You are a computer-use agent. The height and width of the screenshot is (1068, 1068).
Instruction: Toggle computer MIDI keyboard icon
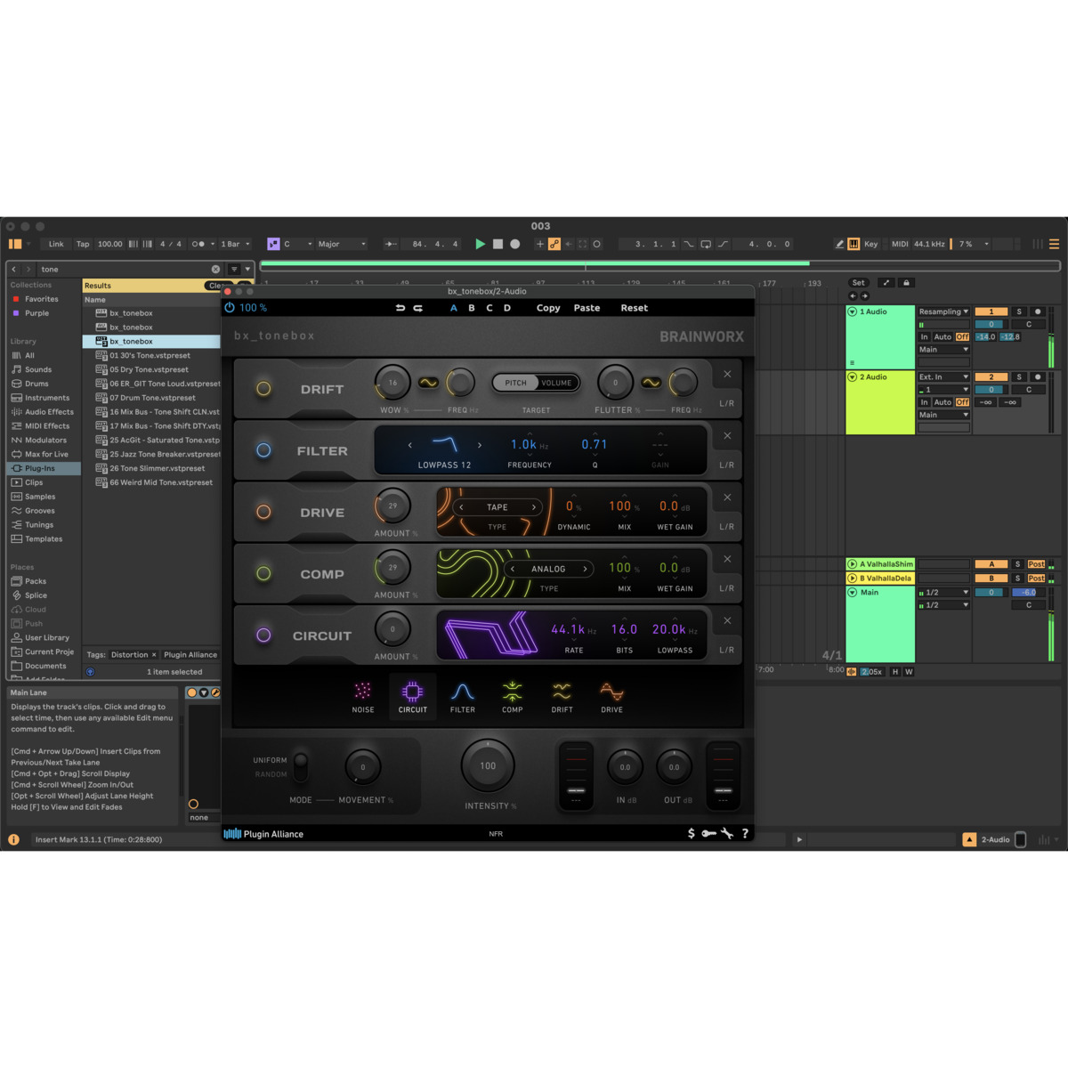click(x=854, y=244)
